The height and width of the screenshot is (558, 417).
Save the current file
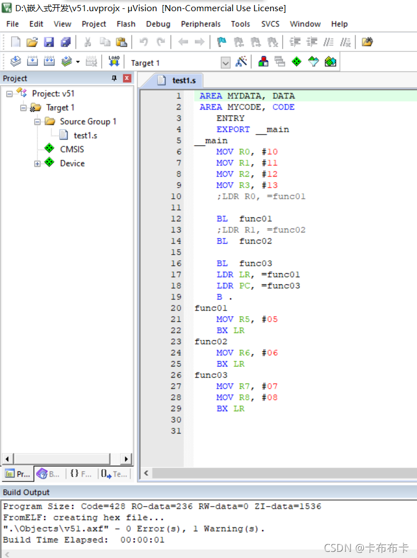(x=49, y=42)
